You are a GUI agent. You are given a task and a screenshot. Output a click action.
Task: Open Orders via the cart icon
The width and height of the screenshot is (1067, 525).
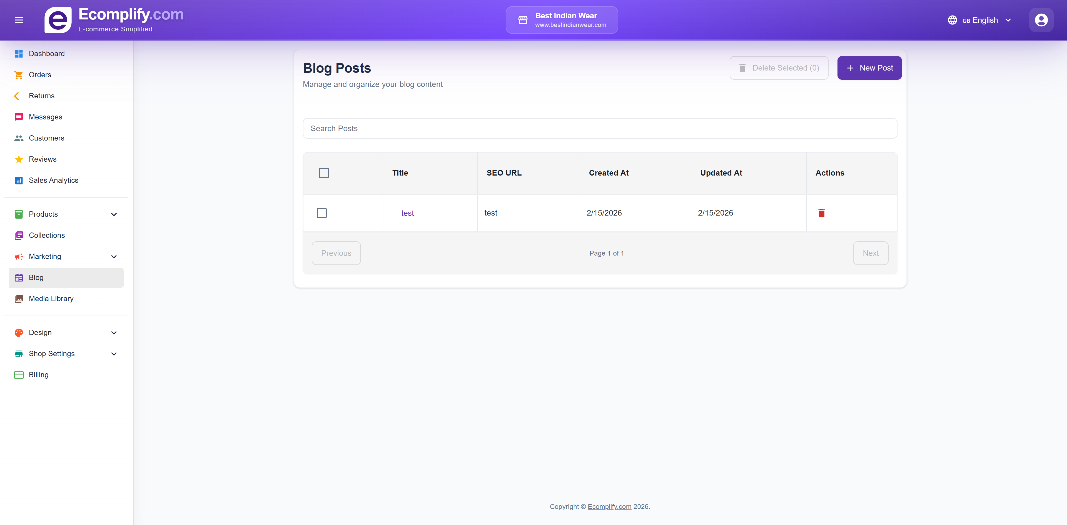pos(19,75)
